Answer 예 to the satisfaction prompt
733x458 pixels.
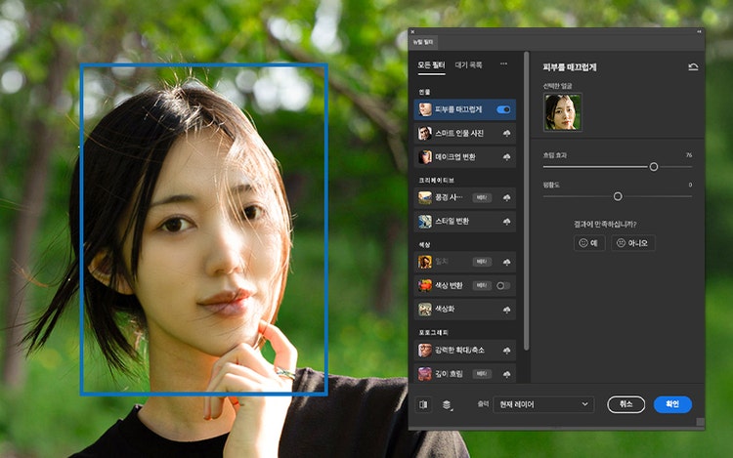click(589, 243)
